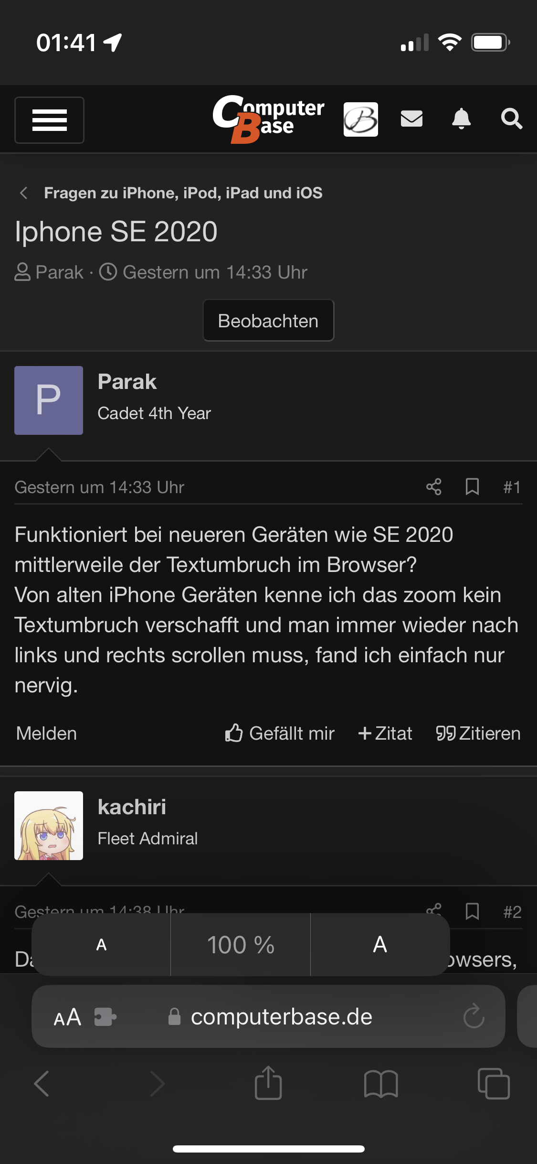Tap the Wi-Fi status icon
This screenshot has height=1164, width=537.
450,43
